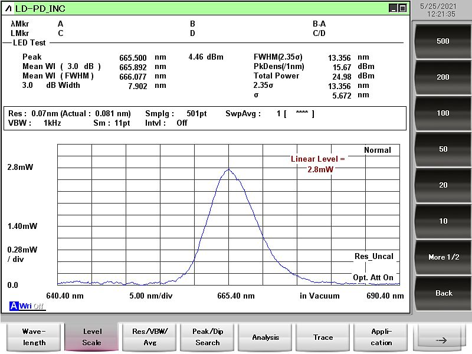The image size is (472, 354).
Task: Choose the 100 scale value
Action: 442,113
